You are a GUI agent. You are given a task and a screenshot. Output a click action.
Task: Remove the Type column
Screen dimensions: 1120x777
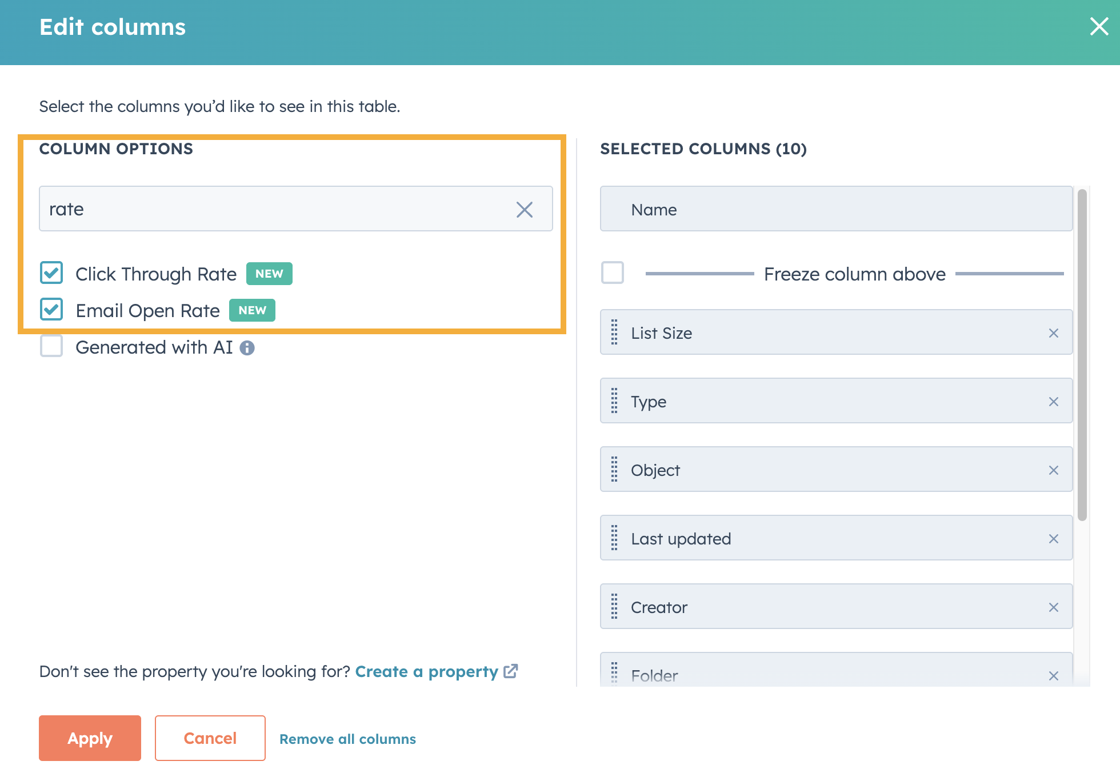(1053, 402)
